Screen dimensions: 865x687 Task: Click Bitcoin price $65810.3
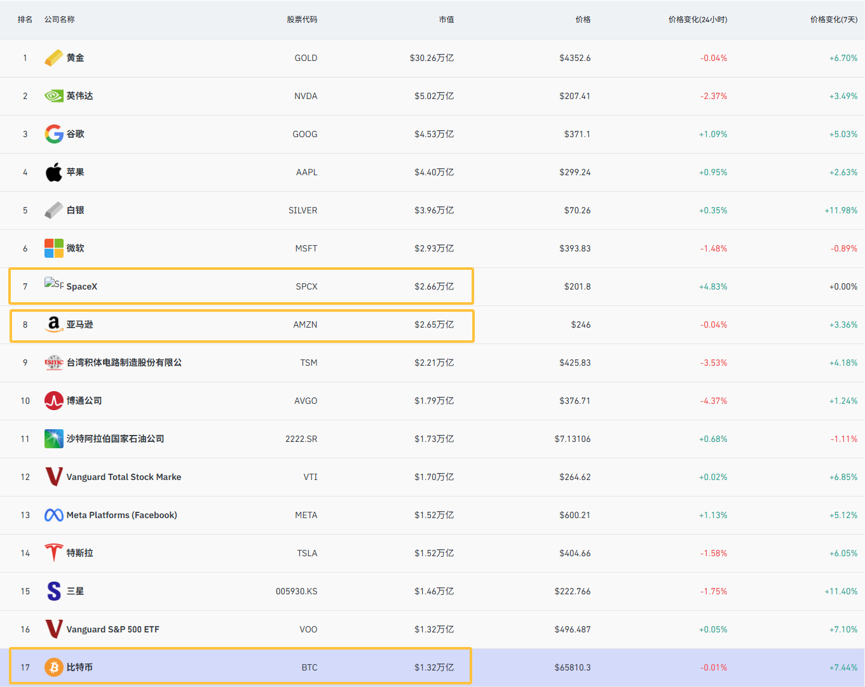click(573, 667)
